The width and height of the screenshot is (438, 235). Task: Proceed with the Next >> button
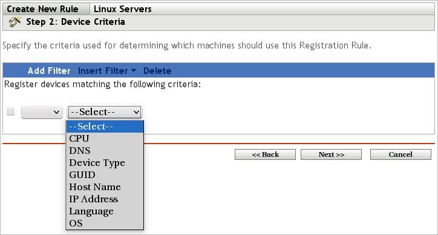(x=331, y=154)
